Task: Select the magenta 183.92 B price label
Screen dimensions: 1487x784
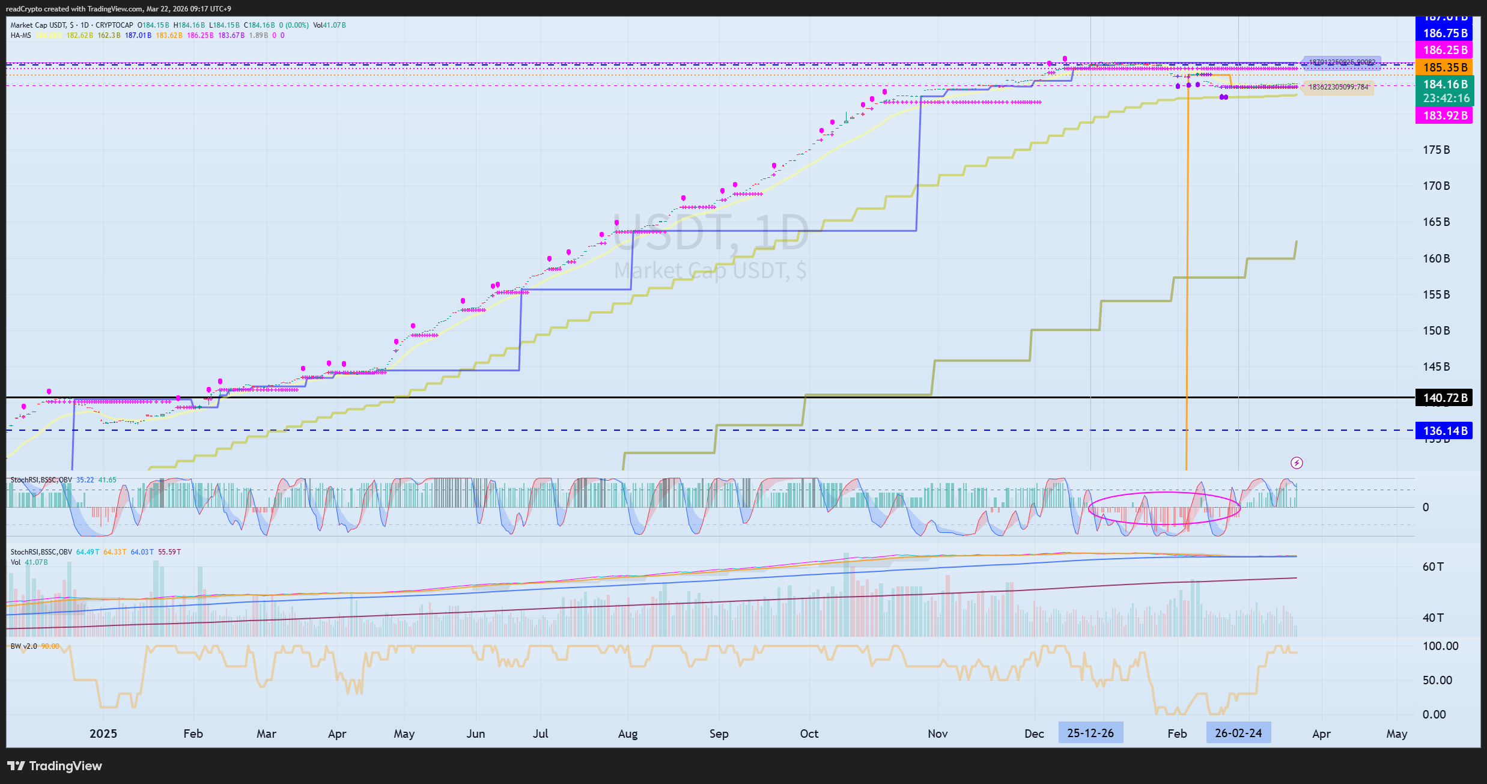Action: click(x=1445, y=115)
